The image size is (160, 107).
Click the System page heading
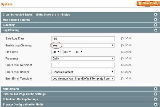click(6, 4)
